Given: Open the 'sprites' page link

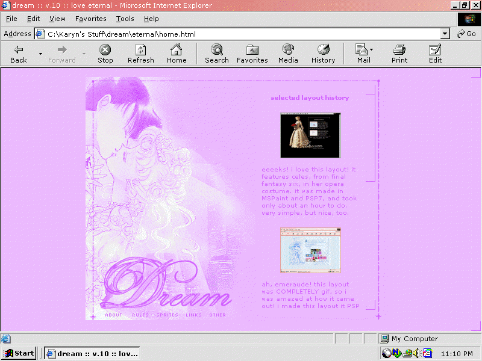Looking at the screenshot, I should click(x=167, y=315).
